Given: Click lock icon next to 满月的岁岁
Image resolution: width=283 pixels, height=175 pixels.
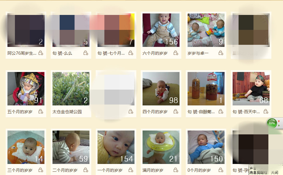Looking at the screenshot, I should [x=176, y=170].
